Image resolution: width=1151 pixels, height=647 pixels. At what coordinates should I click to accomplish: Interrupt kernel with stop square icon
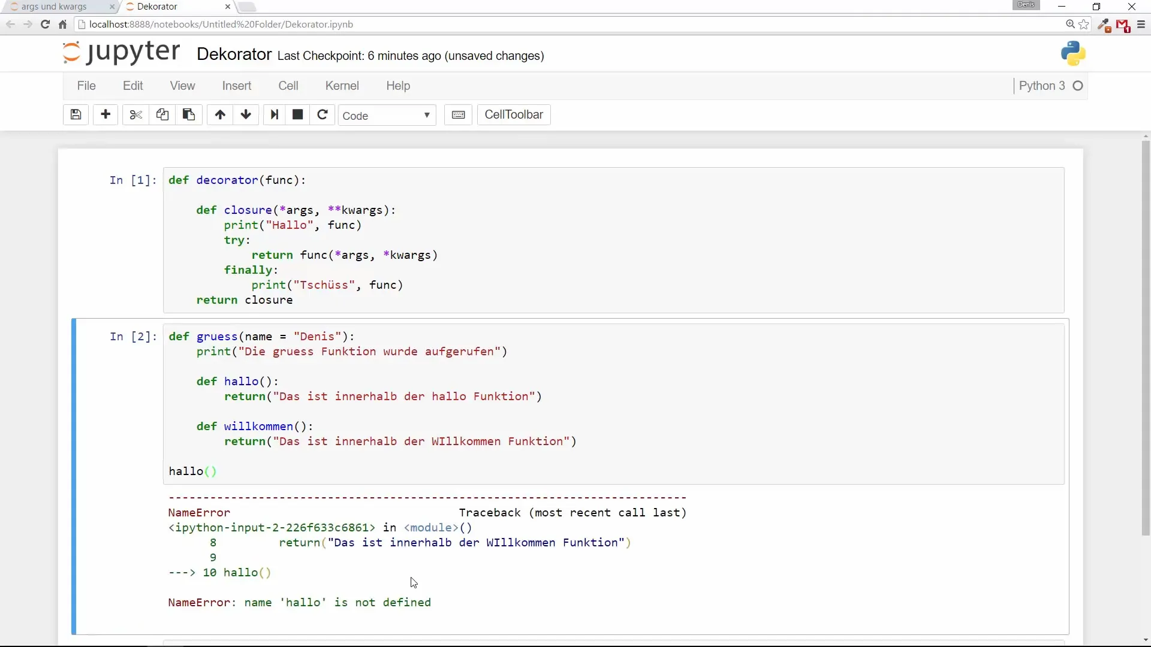point(297,115)
